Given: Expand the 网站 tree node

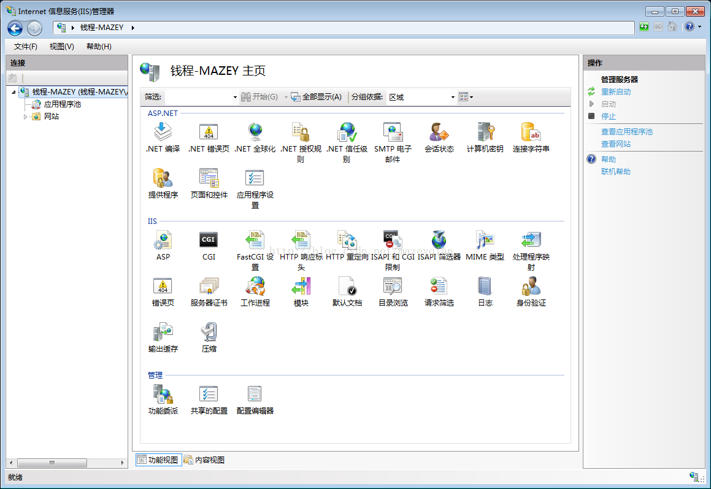Looking at the screenshot, I should click(25, 117).
